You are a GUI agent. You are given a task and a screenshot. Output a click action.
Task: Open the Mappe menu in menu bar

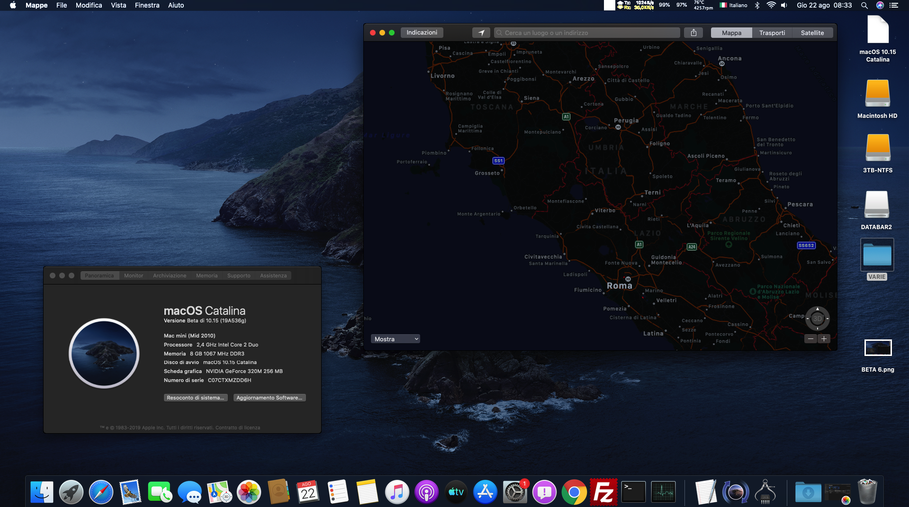point(36,5)
